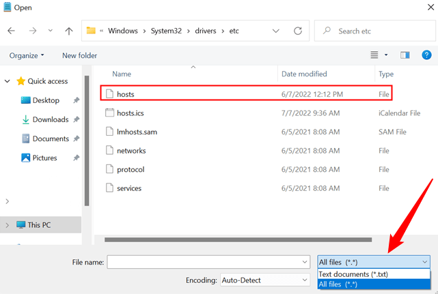Screen dimensions: 438x294
Task: Open the Organize menu
Action: pos(27,55)
